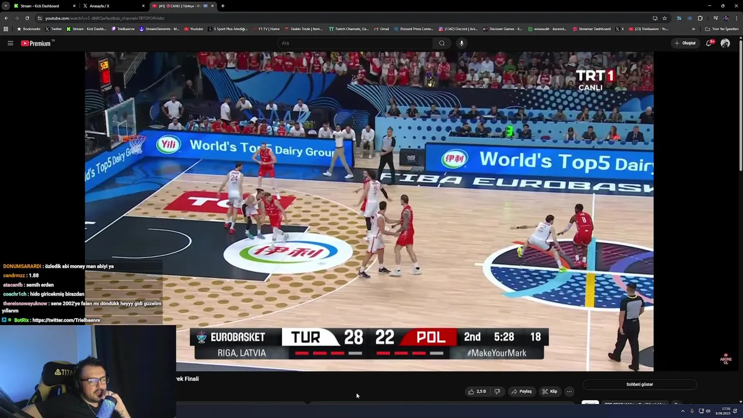The width and height of the screenshot is (743, 418).
Task: Open the taskbar volume icon
Action: 708,411
